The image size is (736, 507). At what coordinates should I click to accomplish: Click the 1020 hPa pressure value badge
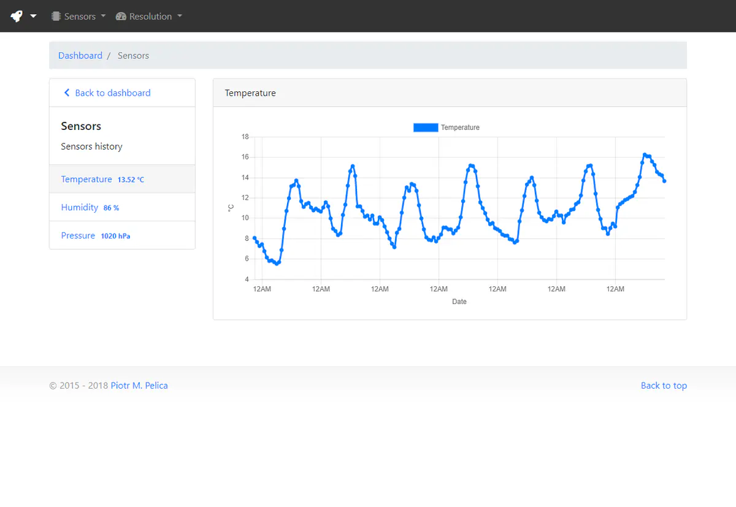click(x=115, y=236)
